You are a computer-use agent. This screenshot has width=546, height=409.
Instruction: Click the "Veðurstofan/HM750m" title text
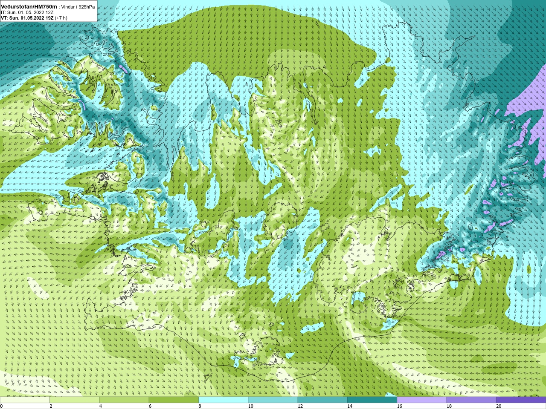coord(29,7)
